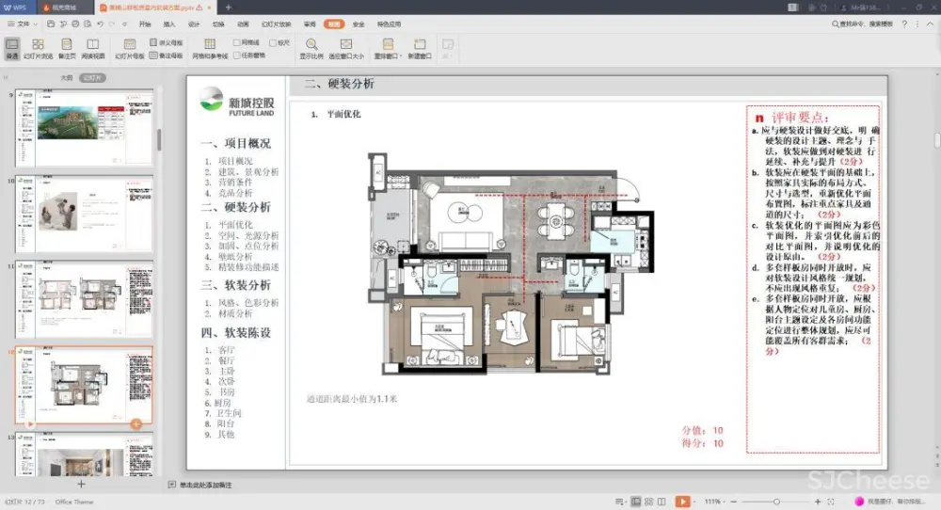
Task: Switch to Normal (普通) view
Action: [11, 47]
